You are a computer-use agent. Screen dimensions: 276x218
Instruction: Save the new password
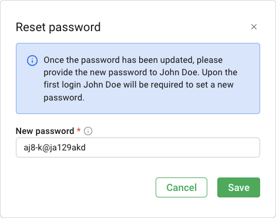click(238, 187)
